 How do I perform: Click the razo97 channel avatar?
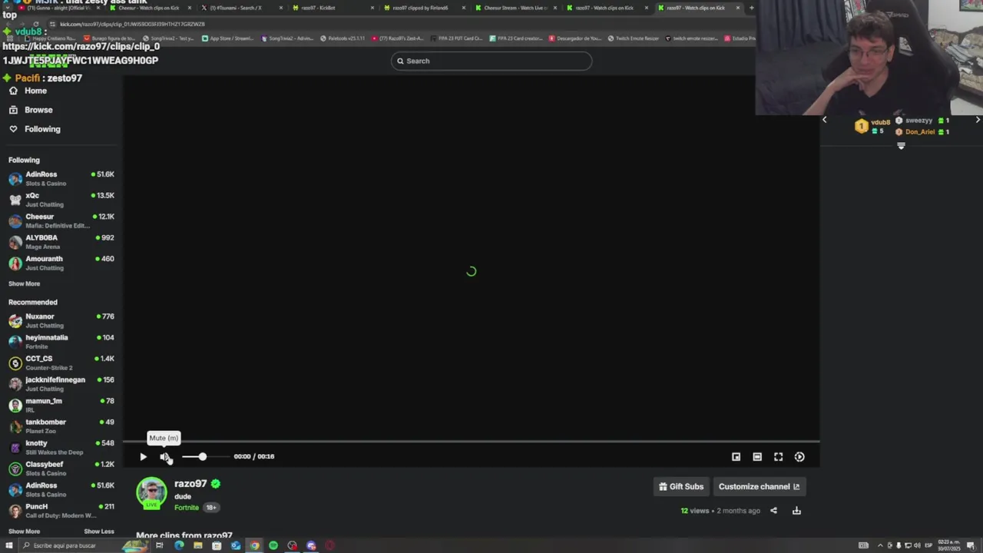tap(151, 493)
